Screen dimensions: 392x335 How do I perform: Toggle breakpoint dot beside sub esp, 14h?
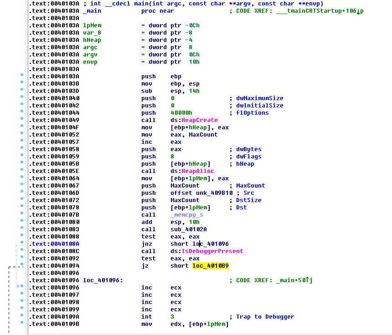[x=22, y=89]
